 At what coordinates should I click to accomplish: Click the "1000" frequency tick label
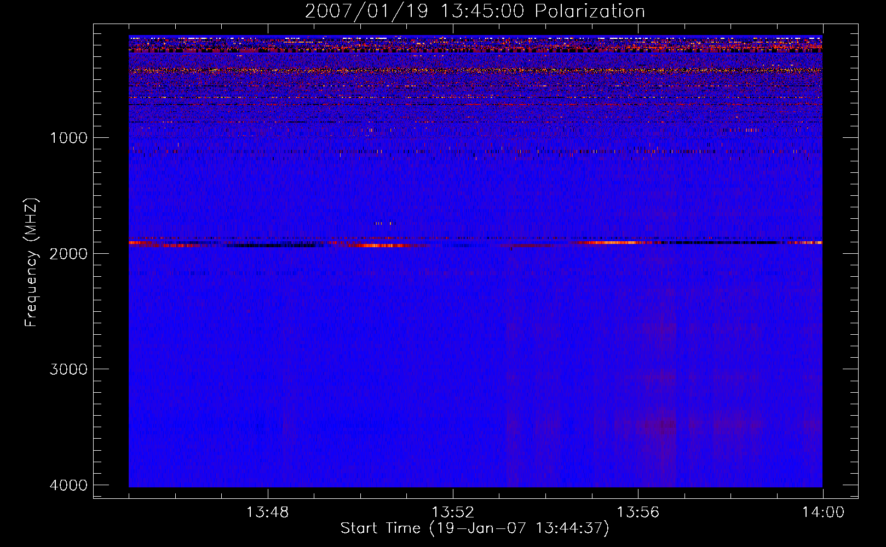click(x=68, y=137)
